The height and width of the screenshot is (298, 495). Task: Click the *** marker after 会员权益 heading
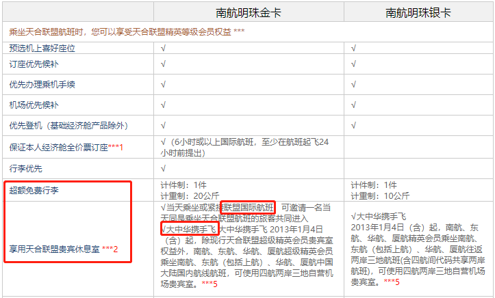pos(239,32)
